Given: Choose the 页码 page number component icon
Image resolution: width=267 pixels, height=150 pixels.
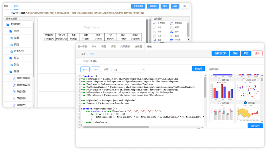Looking at the screenshot, I should coord(172,36).
